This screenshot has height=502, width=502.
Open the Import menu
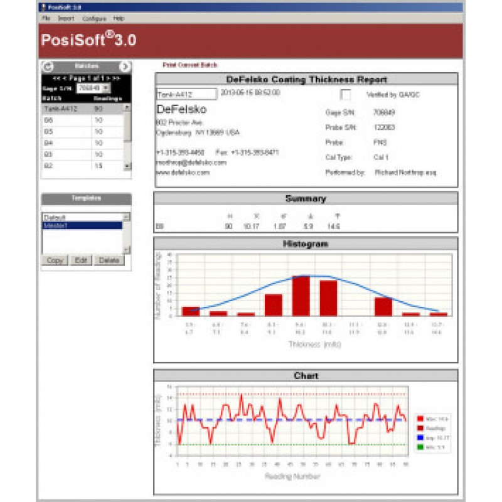66,19
